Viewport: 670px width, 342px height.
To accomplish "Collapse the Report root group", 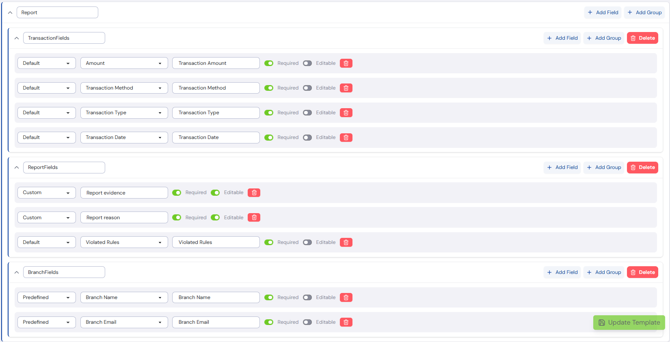I will (x=10, y=13).
